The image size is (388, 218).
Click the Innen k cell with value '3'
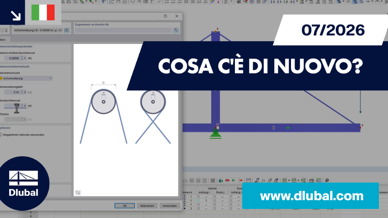191,209
